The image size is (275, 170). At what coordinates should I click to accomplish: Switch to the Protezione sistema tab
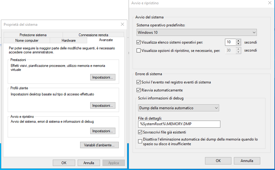33,35
